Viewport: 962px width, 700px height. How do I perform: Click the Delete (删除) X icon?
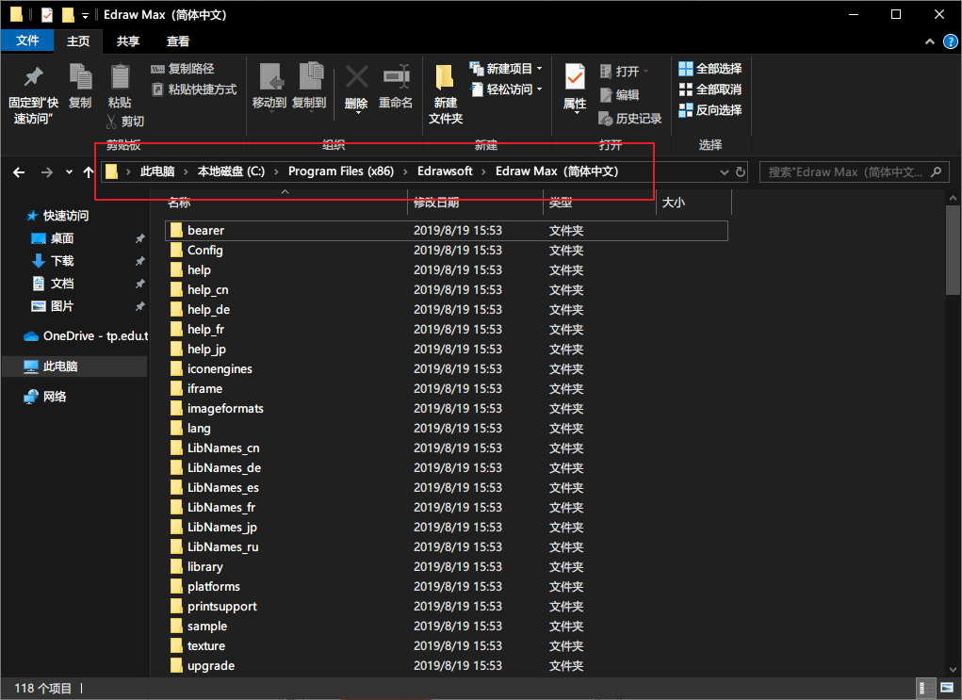(x=356, y=77)
